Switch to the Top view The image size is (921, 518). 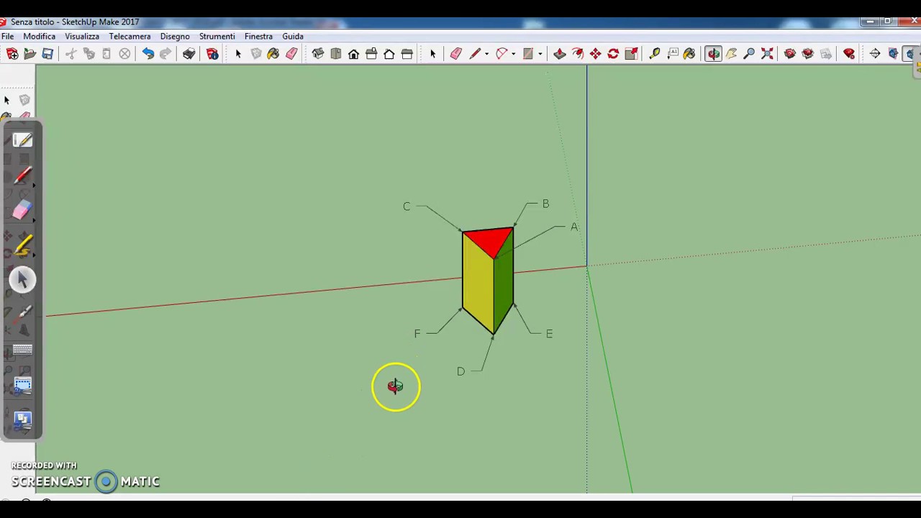(336, 54)
